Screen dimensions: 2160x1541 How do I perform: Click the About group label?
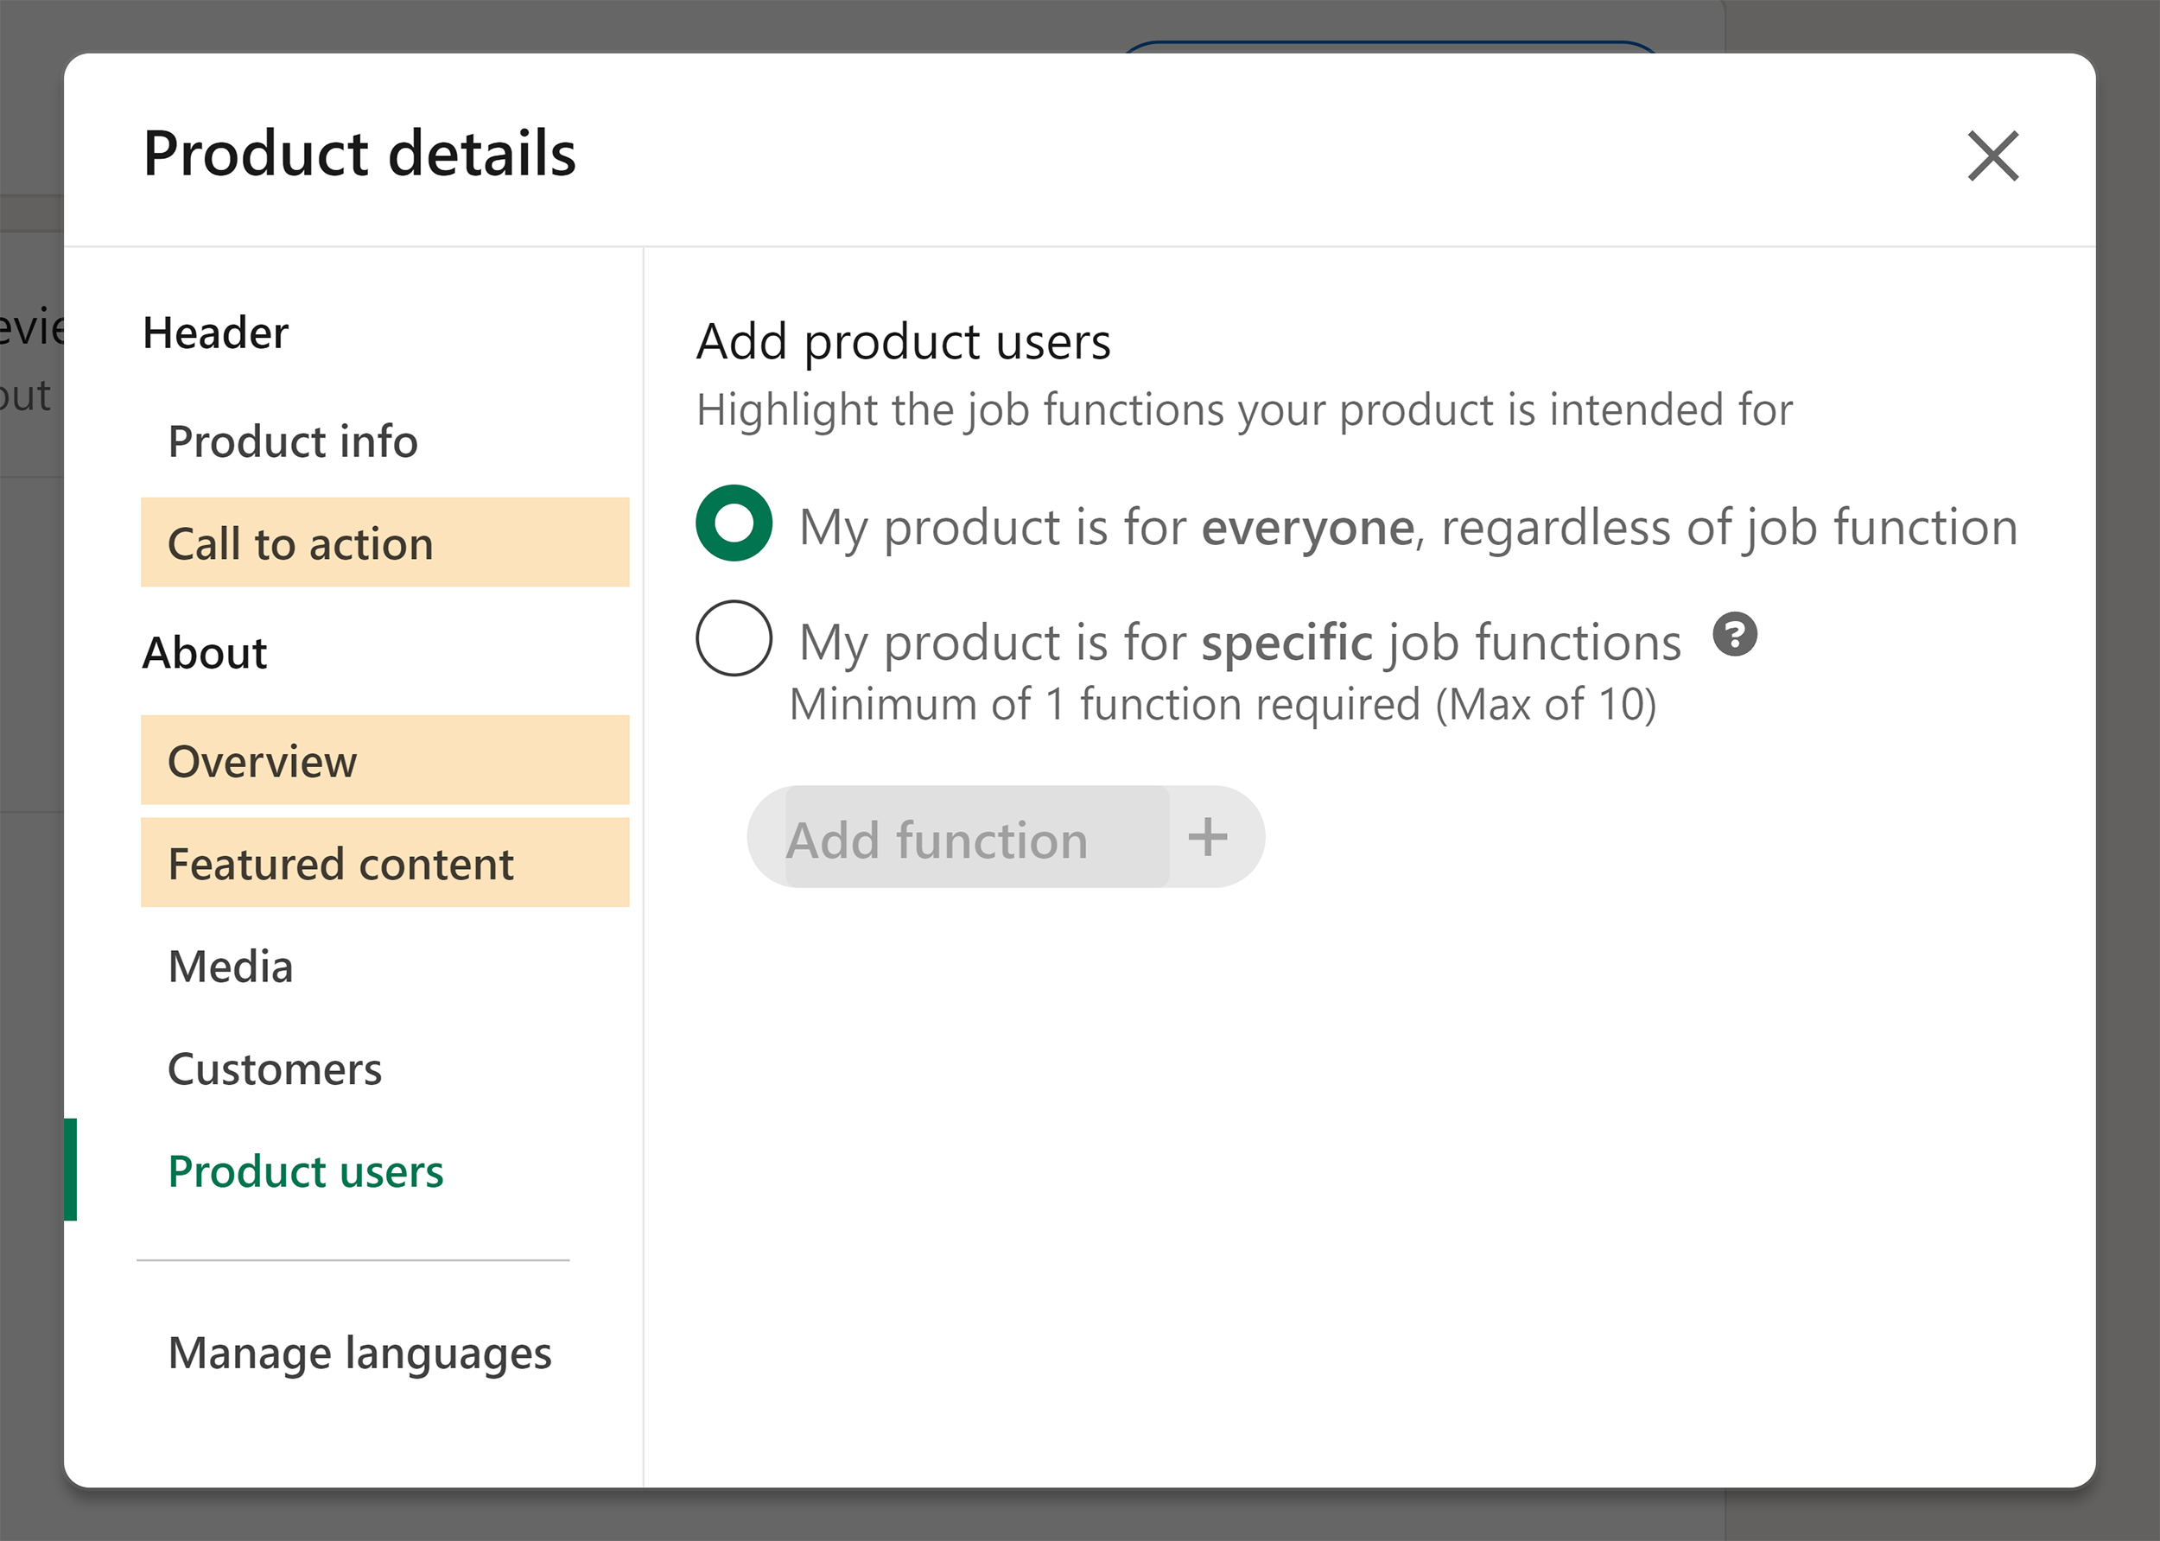[204, 652]
